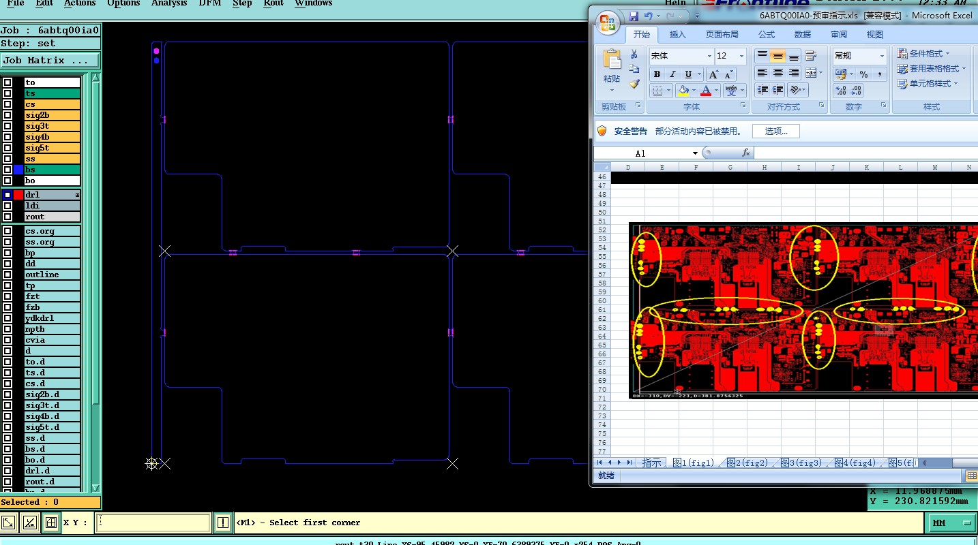
Task: Toggle checkbox for layer drl
Action: [x=8, y=195]
